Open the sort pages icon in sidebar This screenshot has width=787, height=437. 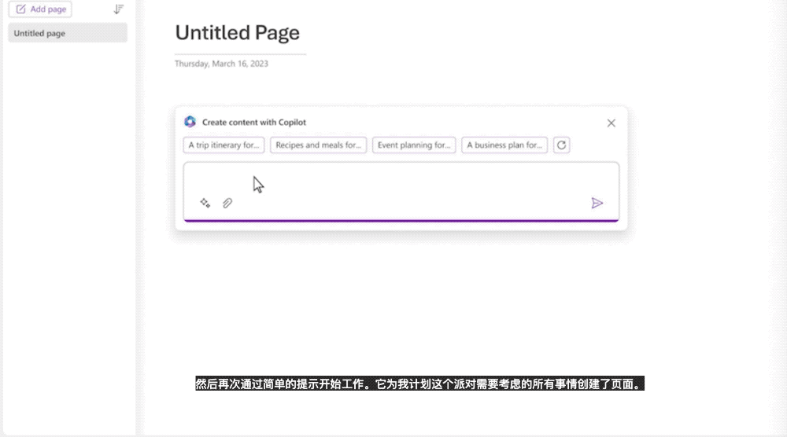tap(119, 9)
